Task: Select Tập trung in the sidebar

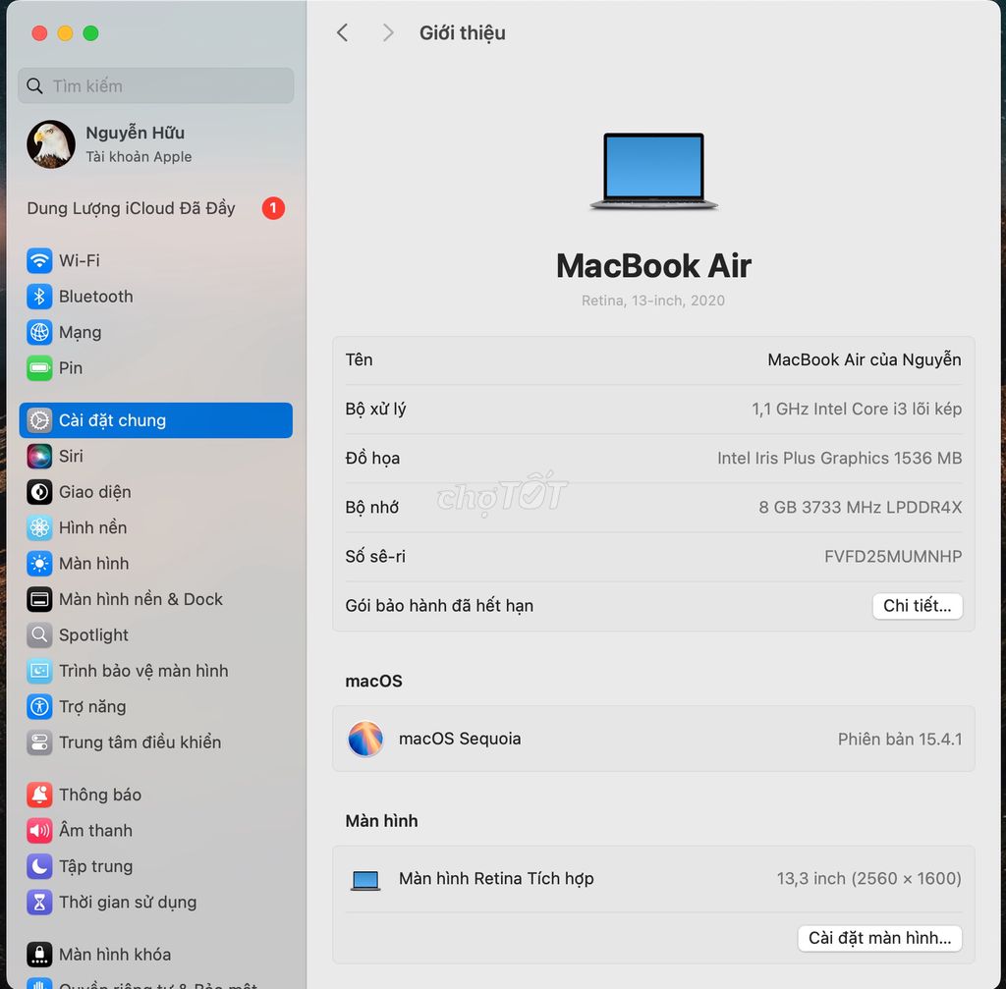Action: (156, 866)
